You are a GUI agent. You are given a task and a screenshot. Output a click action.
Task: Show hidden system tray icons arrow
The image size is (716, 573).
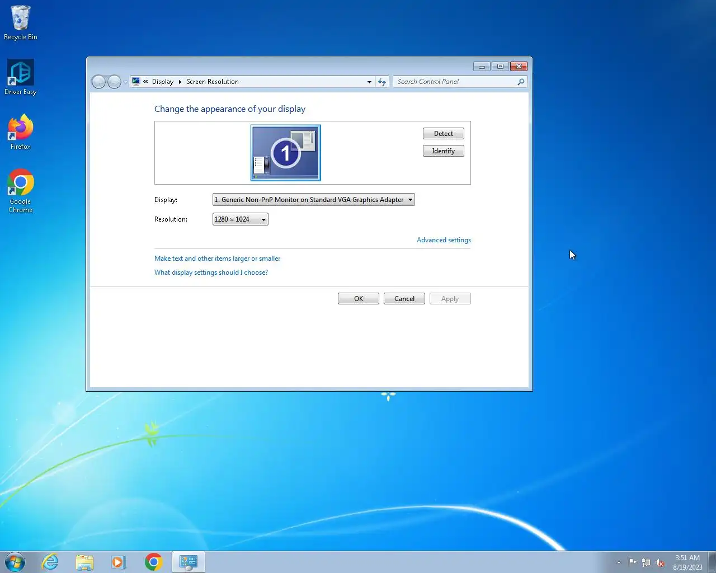pos(619,562)
